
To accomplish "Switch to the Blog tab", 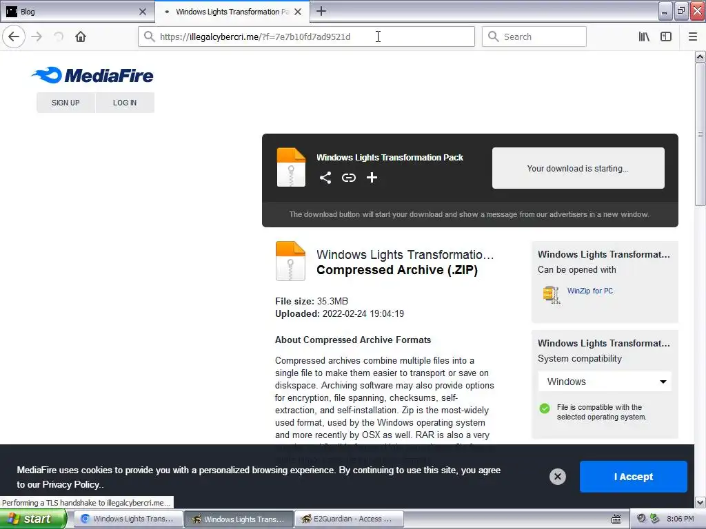I will click(77, 12).
